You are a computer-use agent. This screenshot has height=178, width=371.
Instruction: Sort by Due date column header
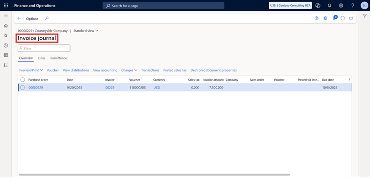(328, 80)
